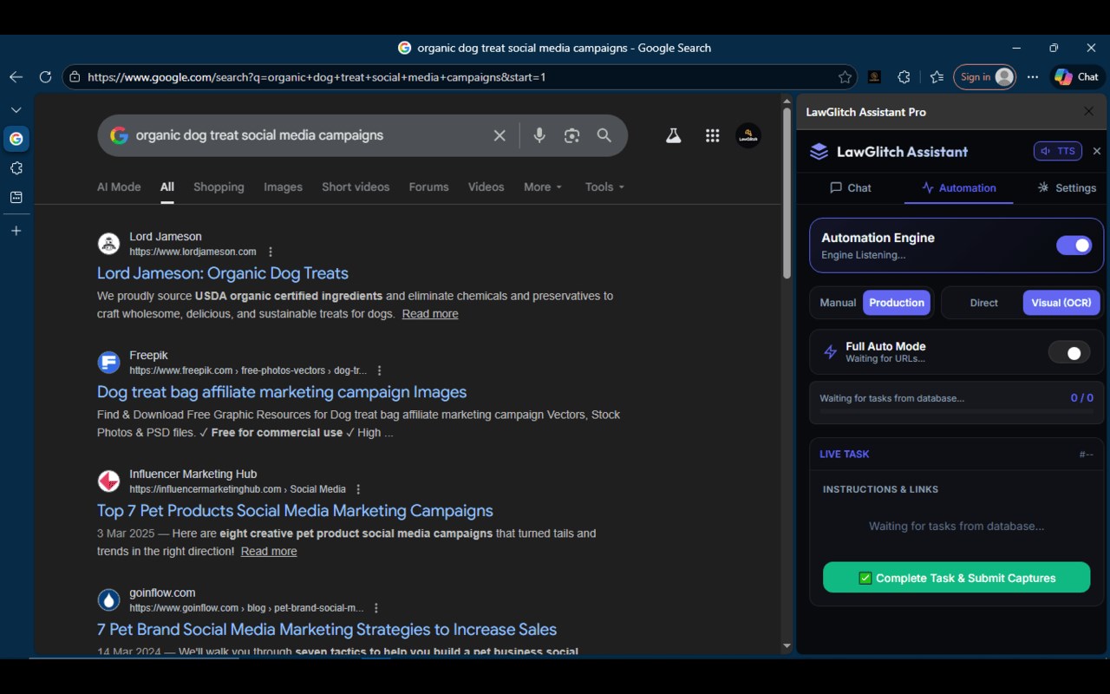This screenshot has width=1110, height=694.
Task: Select the Google tab icon in vertical sidebar
Action: coord(16,139)
